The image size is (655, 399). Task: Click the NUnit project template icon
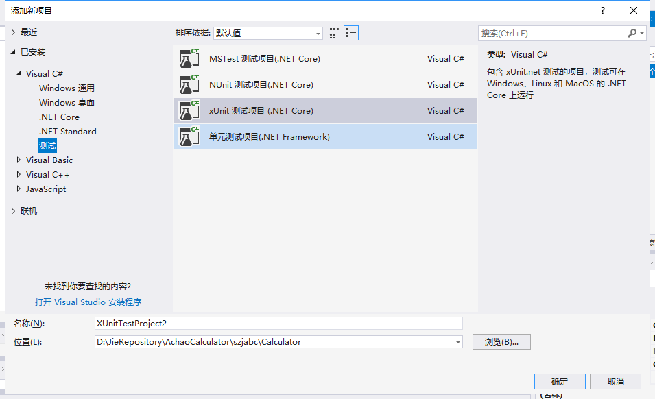tap(189, 85)
